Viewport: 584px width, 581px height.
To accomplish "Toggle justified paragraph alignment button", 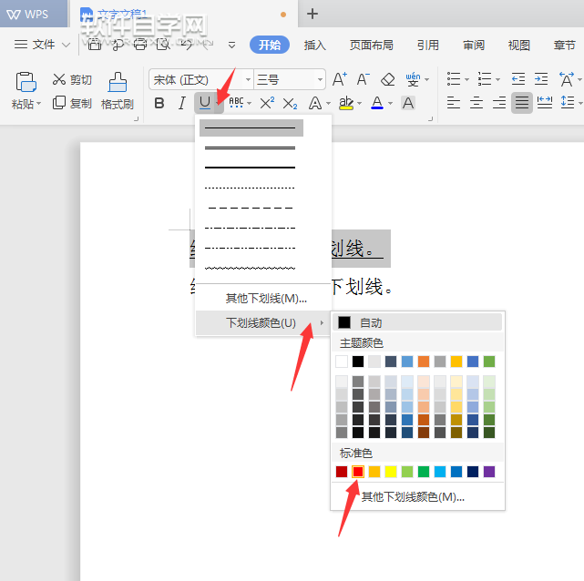I will point(521,103).
